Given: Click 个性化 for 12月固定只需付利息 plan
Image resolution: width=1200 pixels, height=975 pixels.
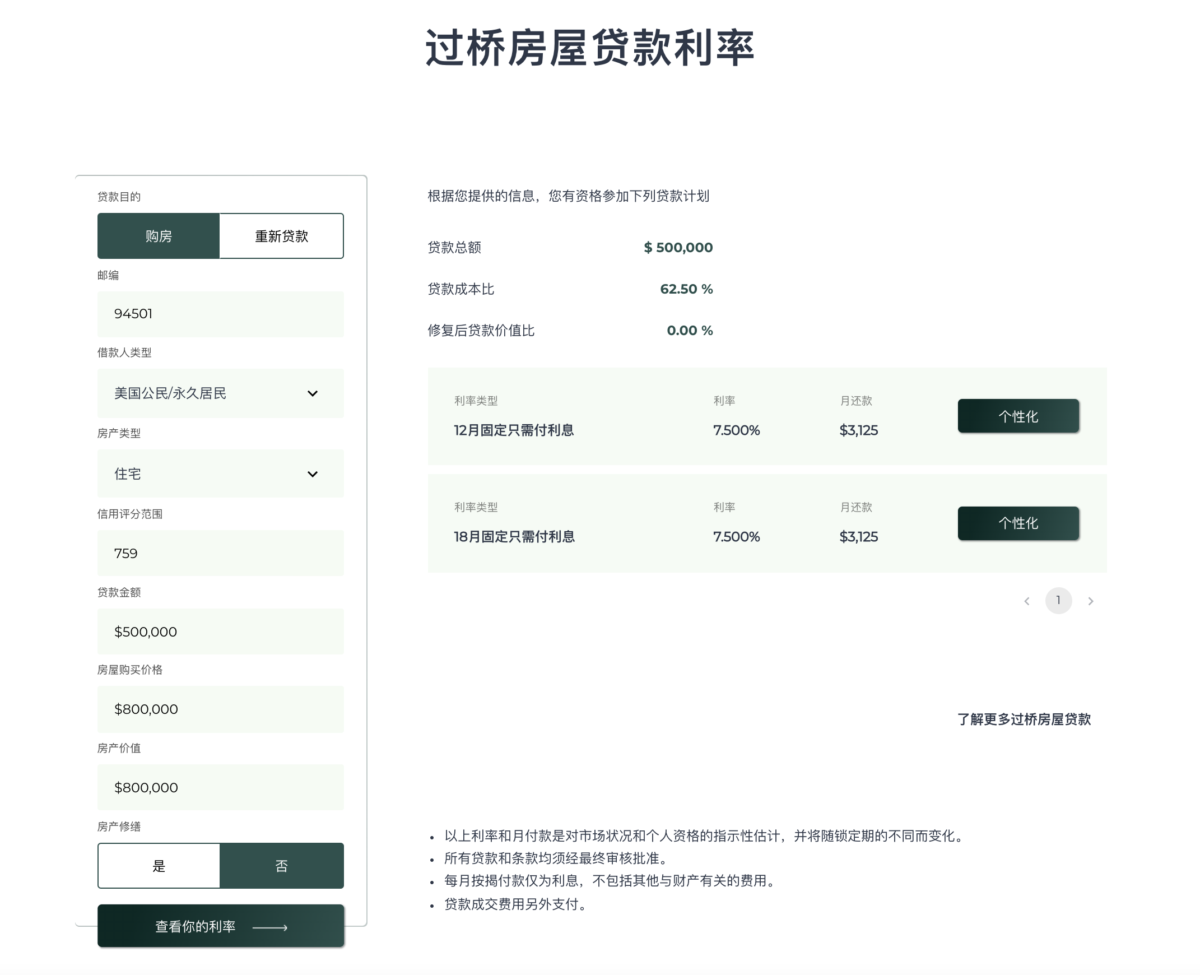Looking at the screenshot, I should (1017, 416).
